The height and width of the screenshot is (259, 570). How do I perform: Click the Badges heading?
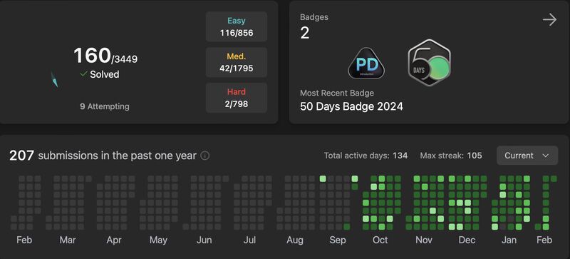click(314, 17)
